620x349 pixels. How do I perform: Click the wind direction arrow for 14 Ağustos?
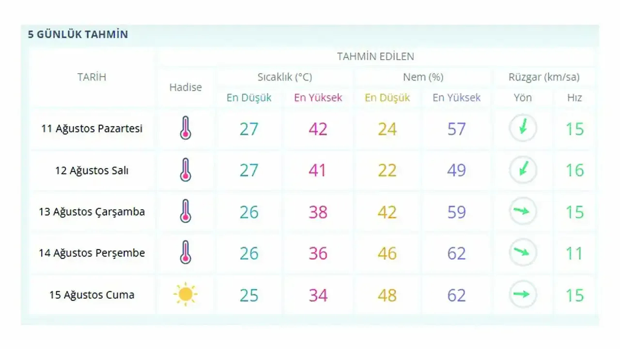pos(523,253)
